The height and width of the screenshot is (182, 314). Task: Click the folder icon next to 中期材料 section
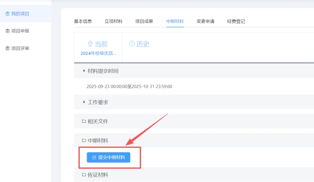(x=84, y=141)
